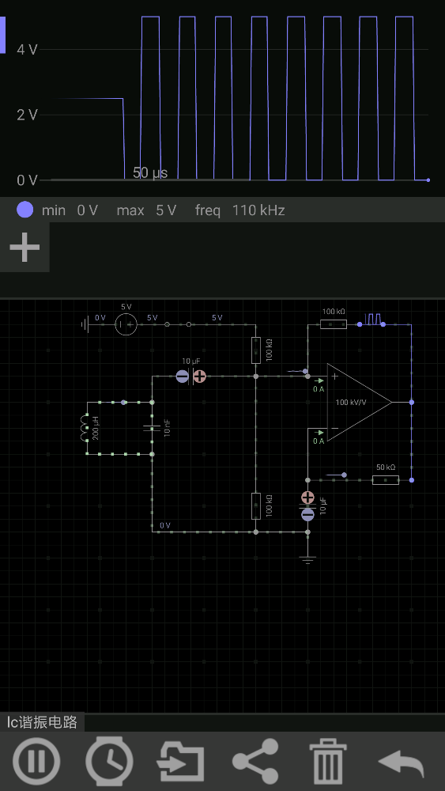Select the 100 kΩ feedback resistor at top
Image resolution: width=445 pixels, height=791 pixels.
[334, 324]
